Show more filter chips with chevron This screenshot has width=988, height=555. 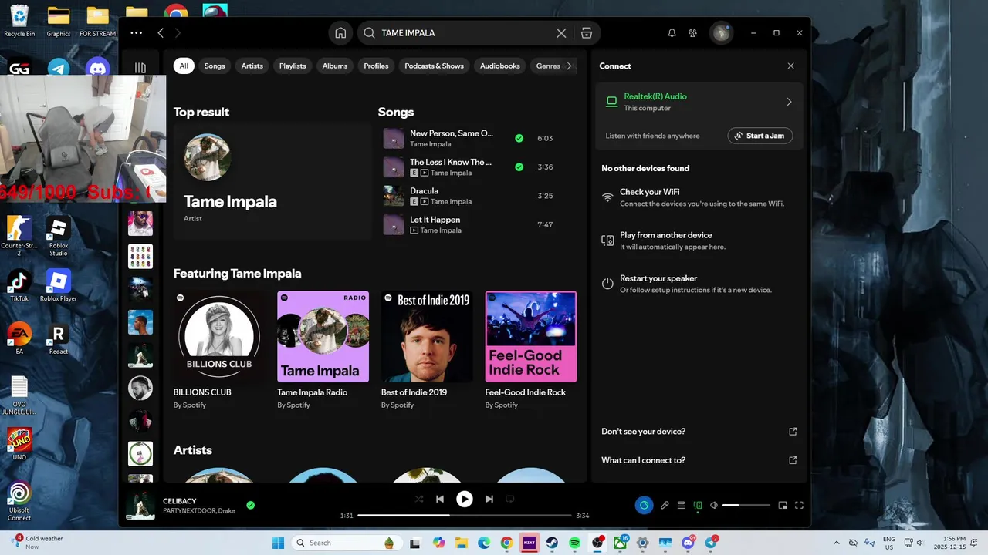570,66
